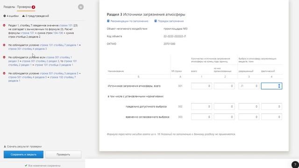The image size is (299, 168).
Task: Click the fx formula icon in row 301
Action: tap(242, 86)
